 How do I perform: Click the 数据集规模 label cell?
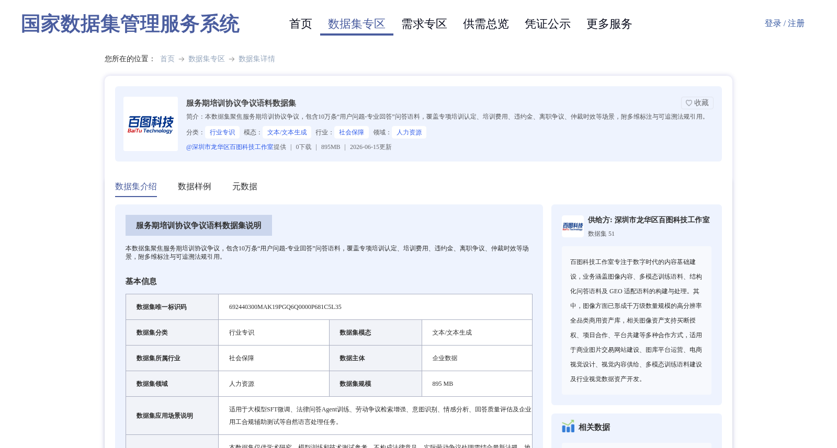pos(376,384)
